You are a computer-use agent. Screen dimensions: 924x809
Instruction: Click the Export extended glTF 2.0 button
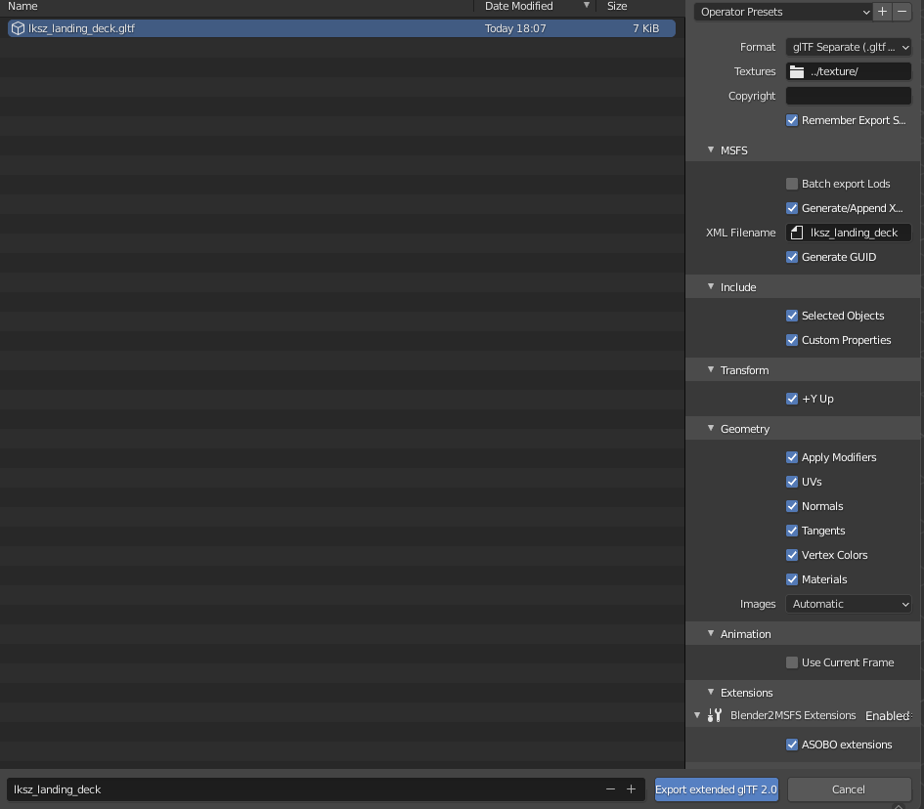click(716, 788)
